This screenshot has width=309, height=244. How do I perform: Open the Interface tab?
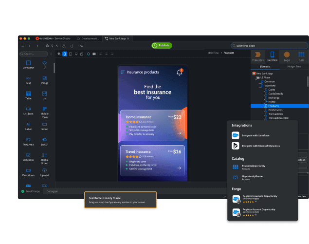click(273, 56)
